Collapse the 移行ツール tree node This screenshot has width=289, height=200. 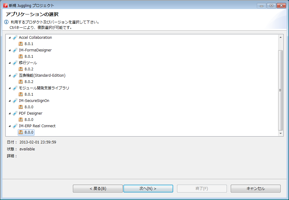10,63
